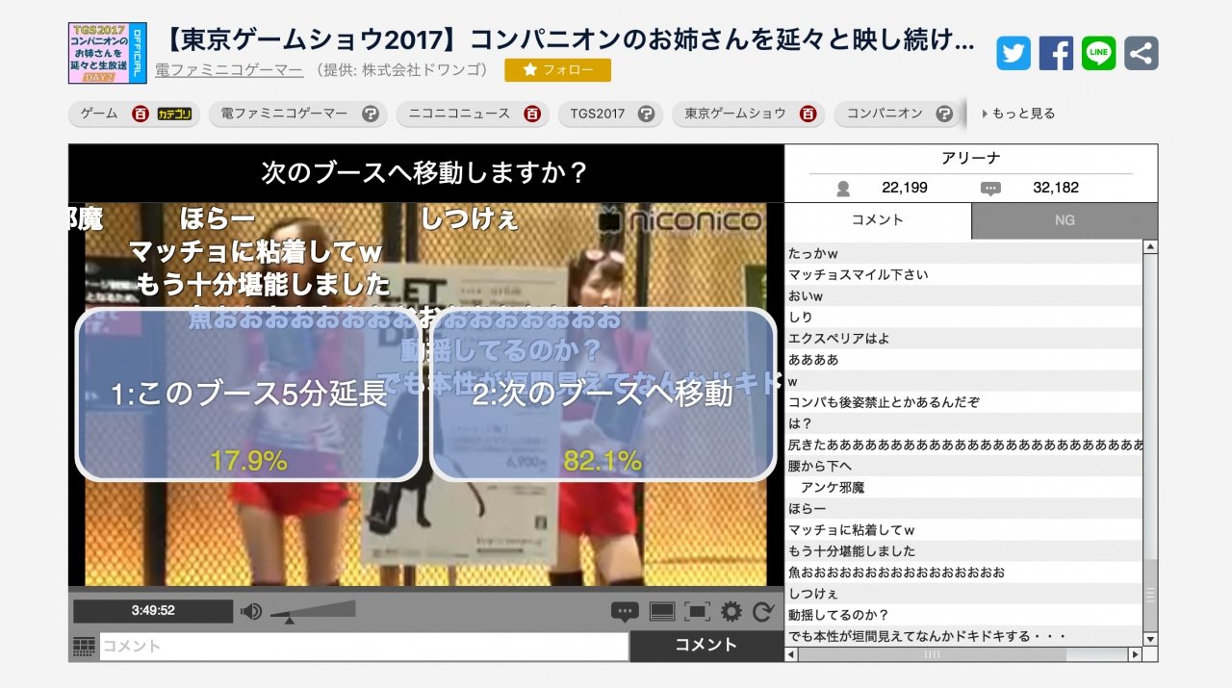The image size is (1232, 688).
Task: Share the broadcast via Twitter icon
Action: [x=1013, y=55]
